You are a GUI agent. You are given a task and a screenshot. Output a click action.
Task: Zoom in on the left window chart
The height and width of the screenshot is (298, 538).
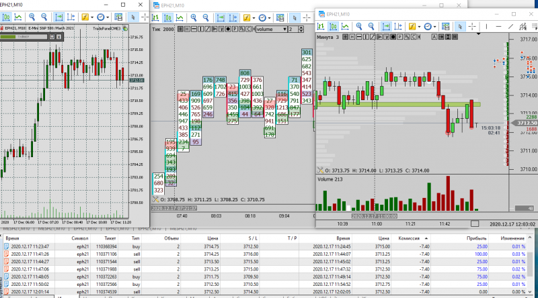click(x=32, y=17)
